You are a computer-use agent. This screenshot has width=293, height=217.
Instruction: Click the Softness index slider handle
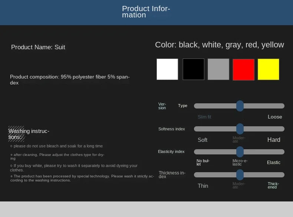(240, 129)
